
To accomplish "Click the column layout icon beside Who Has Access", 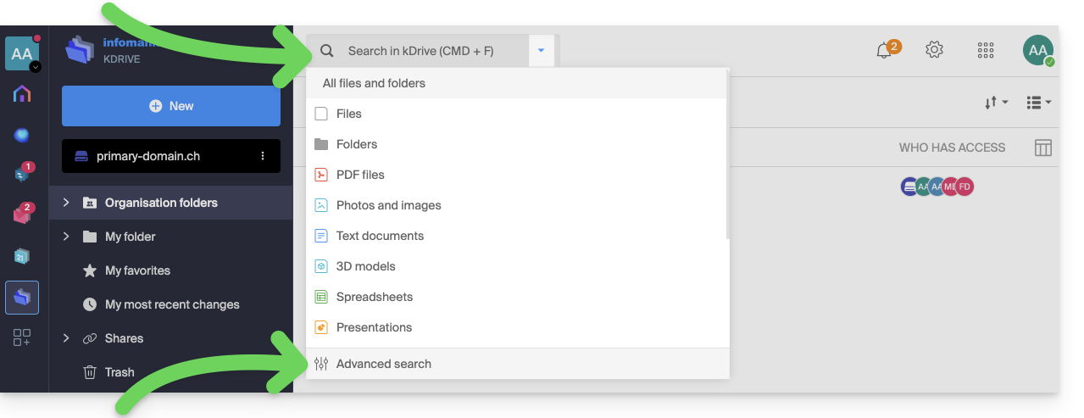I will point(1043,148).
